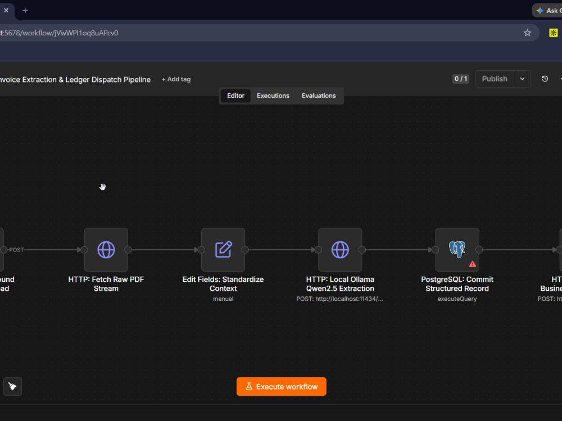Click 'PostgreSQL: Commit Structured Record' label

coord(457,284)
